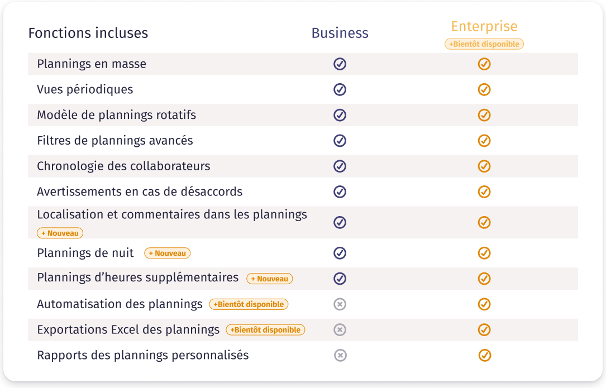Click Nouveau badge under Localisation et commentaires
The height and width of the screenshot is (388, 606).
[60, 233]
